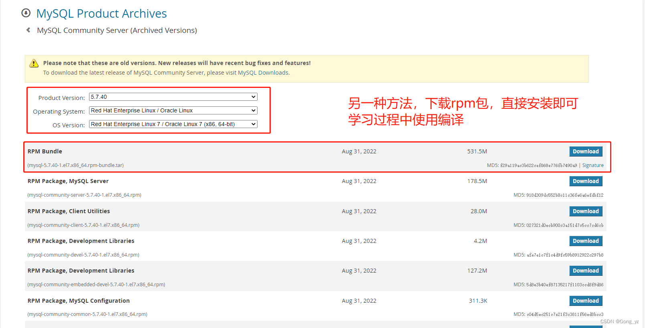Image resolution: width=645 pixels, height=328 pixels.
Task: Click the mysql-community-client-5.7.40-1.el7.x86_64.rpm filename
Action: [x=83, y=225]
